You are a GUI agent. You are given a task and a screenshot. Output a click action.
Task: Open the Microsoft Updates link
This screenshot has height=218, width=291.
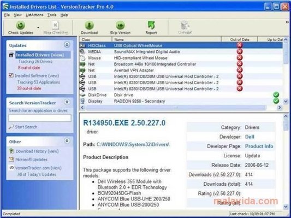point(31,160)
